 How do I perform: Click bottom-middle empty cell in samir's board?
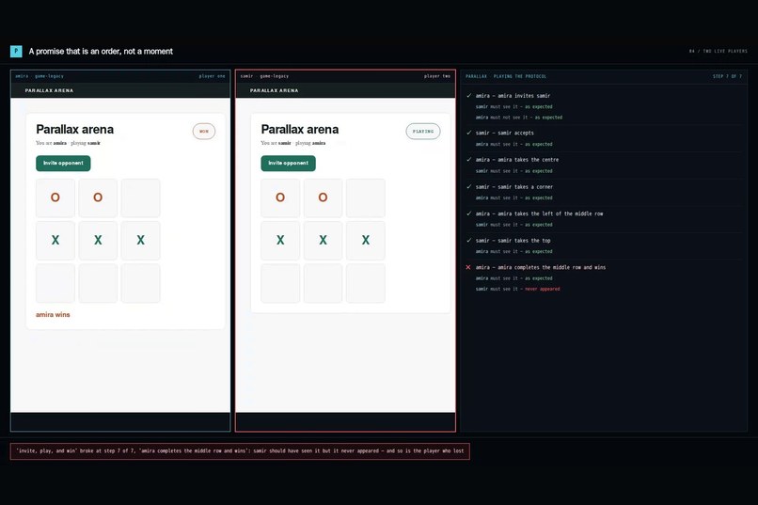(323, 283)
